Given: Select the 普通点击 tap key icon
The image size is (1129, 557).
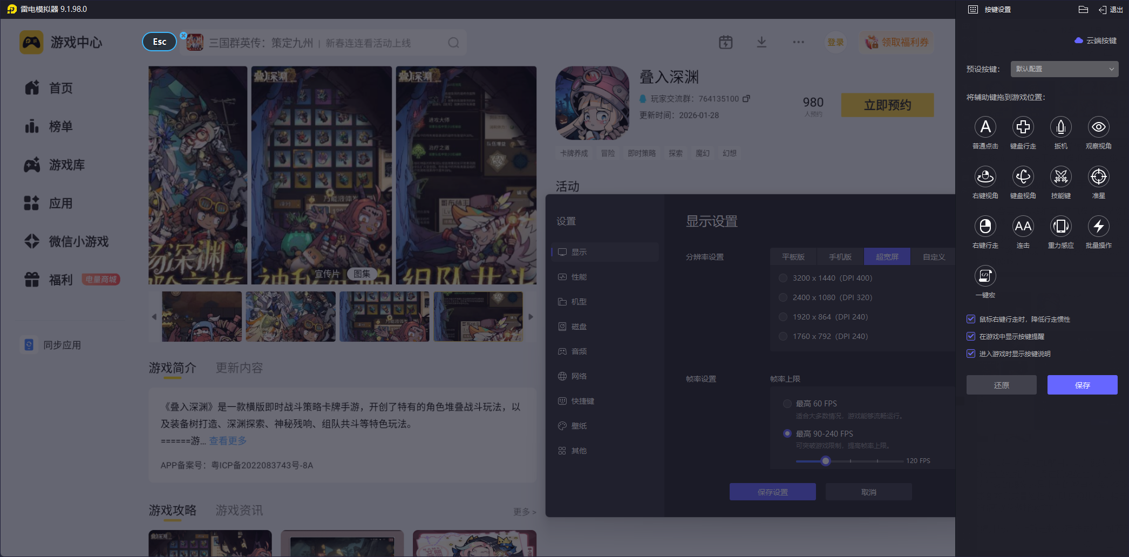Looking at the screenshot, I should click(985, 127).
